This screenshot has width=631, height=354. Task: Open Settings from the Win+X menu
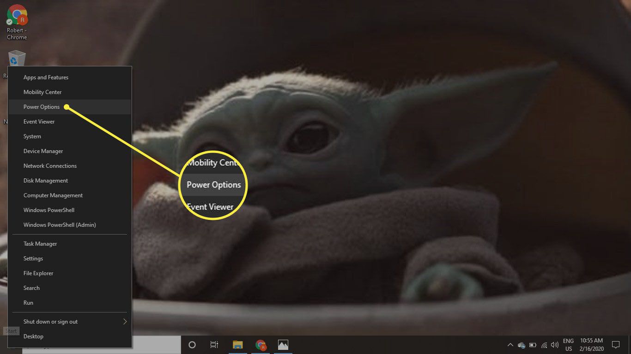(x=70, y=259)
